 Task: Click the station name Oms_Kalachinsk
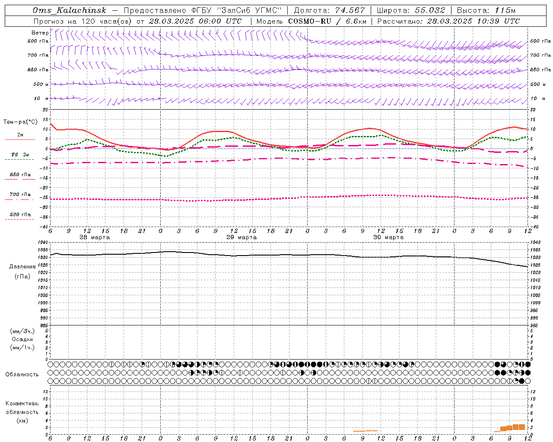pyautogui.click(x=70, y=10)
